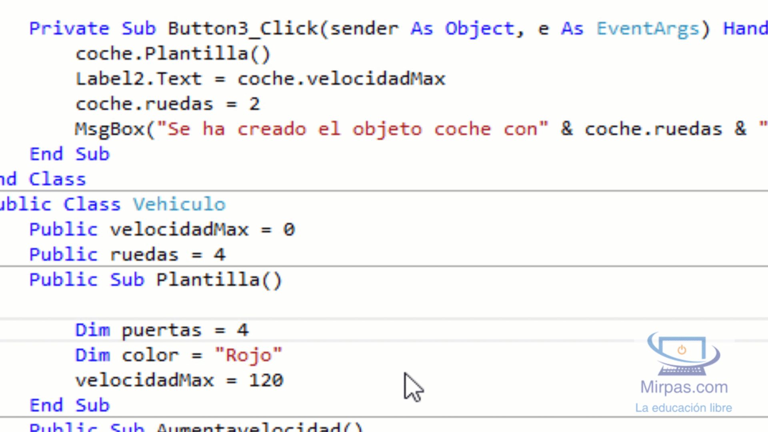Click the 'End Sub' closing Plantilla
Viewport: 768px width, 432px height.
[x=70, y=405]
